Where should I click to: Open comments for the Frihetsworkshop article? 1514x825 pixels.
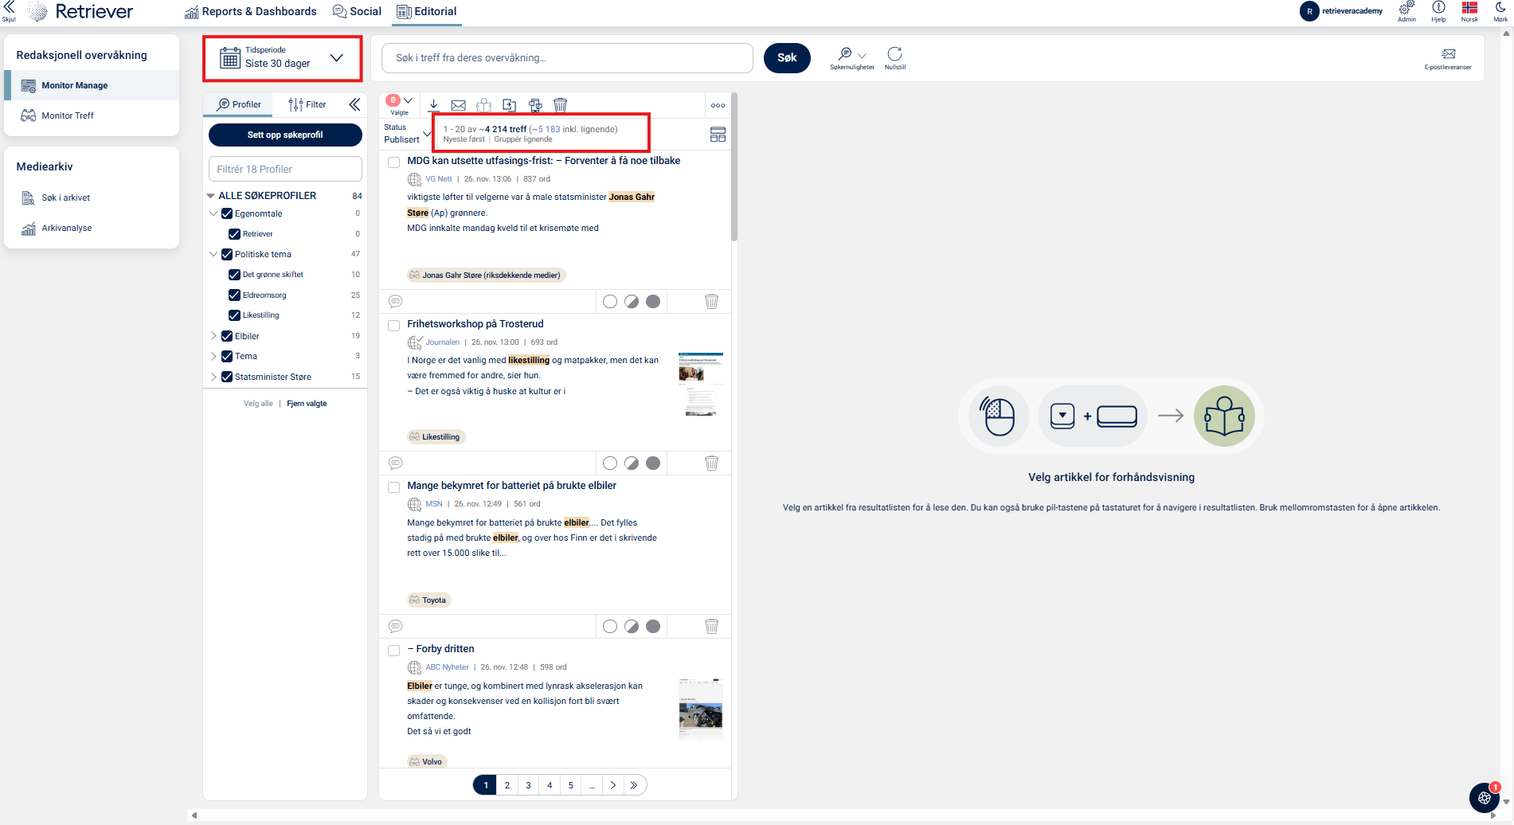(396, 463)
